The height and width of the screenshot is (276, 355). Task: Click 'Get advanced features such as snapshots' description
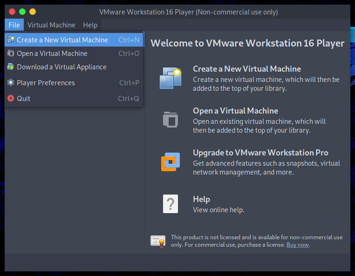(x=266, y=168)
